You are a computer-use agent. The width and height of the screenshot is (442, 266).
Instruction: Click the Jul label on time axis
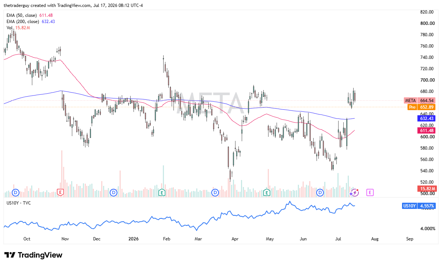338,239
